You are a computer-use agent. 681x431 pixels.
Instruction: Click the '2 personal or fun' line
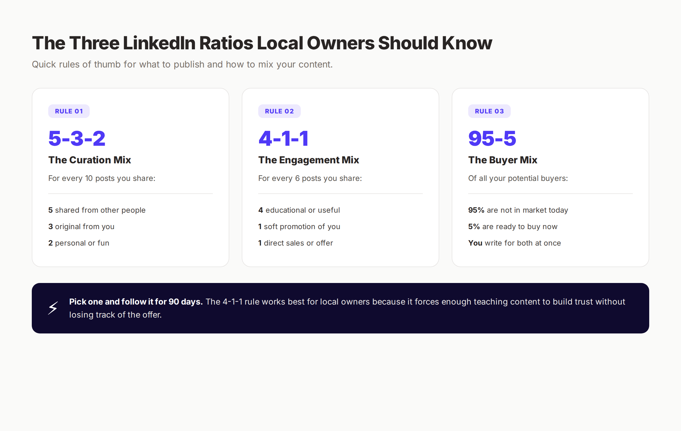tap(79, 243)
